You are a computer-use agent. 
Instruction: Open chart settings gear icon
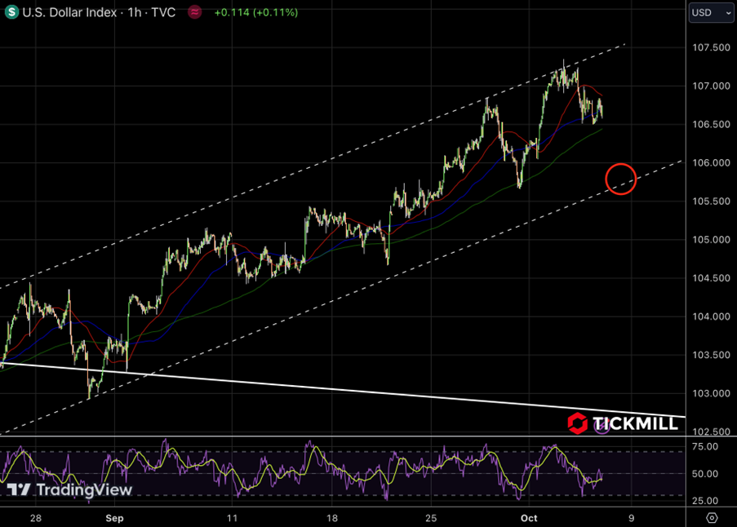pyautogui.click(x=712, y=517)
